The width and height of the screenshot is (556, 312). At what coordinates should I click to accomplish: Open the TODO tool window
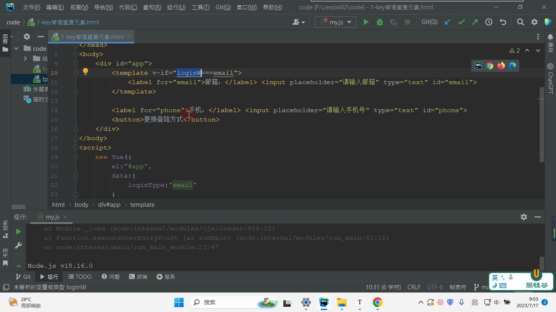coord(80,277)
